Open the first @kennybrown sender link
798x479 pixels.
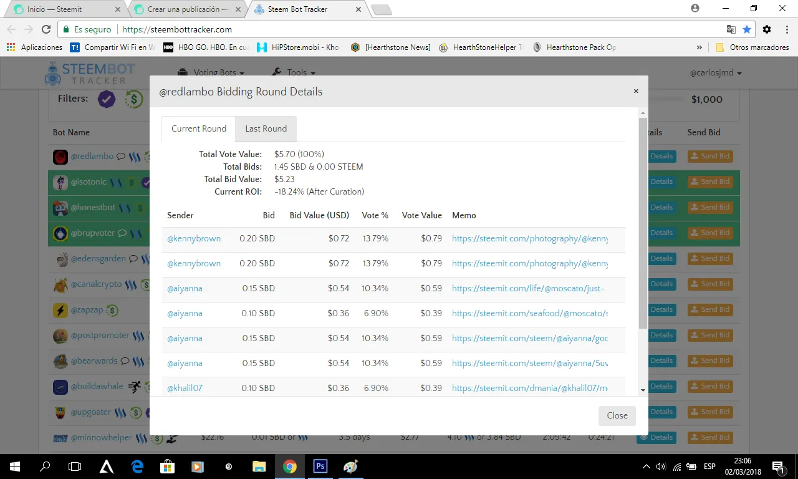point(194,238)
